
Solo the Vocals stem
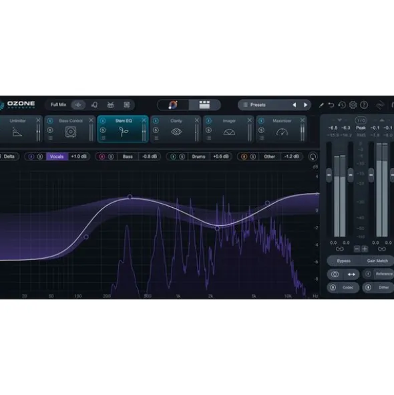point(40,156)
